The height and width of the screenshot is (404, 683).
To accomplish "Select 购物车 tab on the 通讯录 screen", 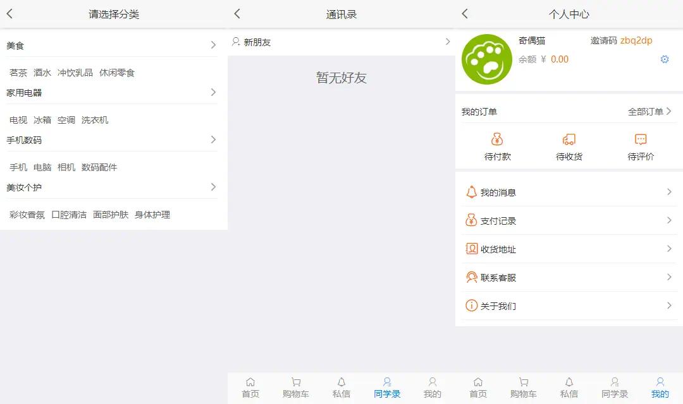I will [296, 388].
